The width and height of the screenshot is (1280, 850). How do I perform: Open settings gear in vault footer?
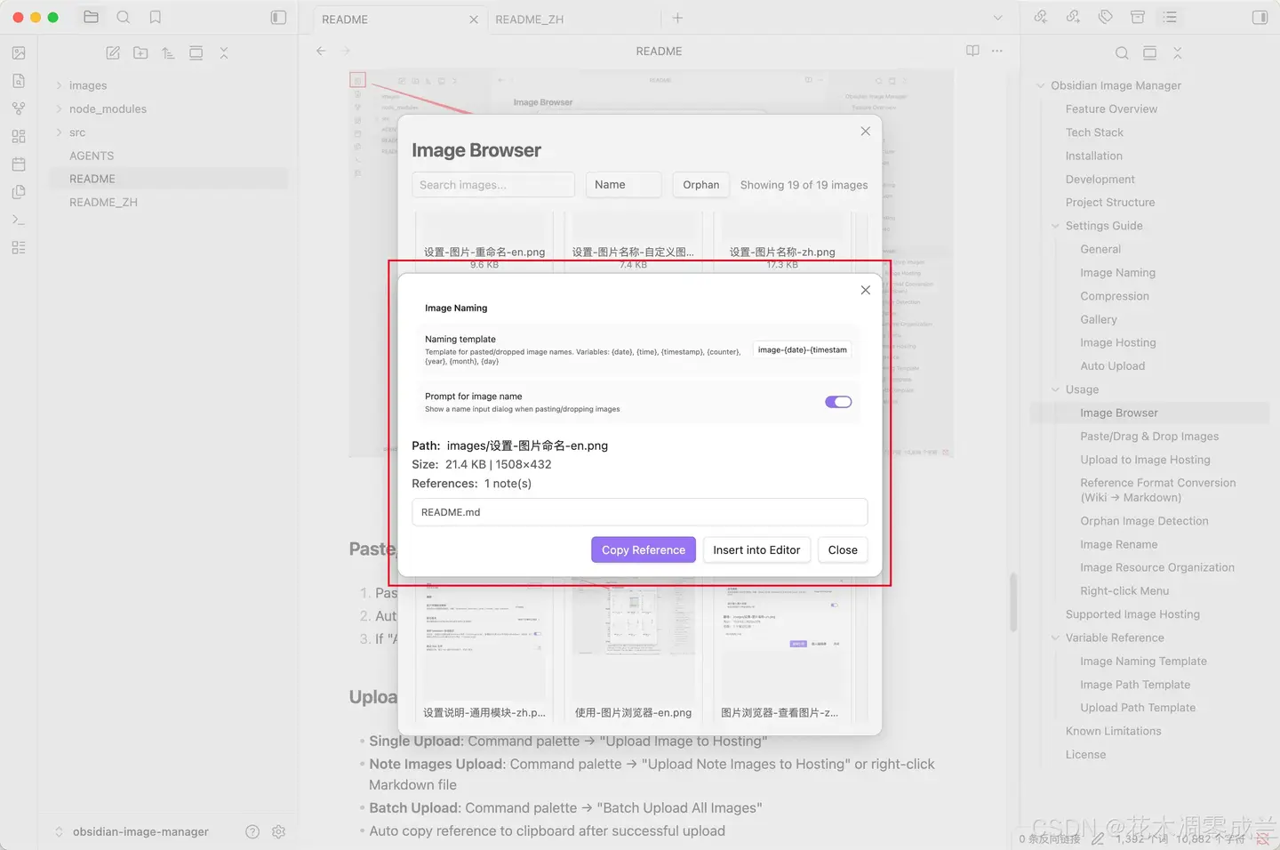point(278,831)
